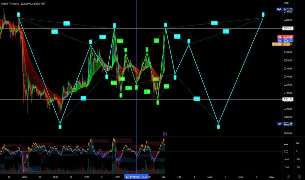This screenshot has height=180, width=305.
Task: Click the "Mar" date on the time axis
Action: pos(163,177)
